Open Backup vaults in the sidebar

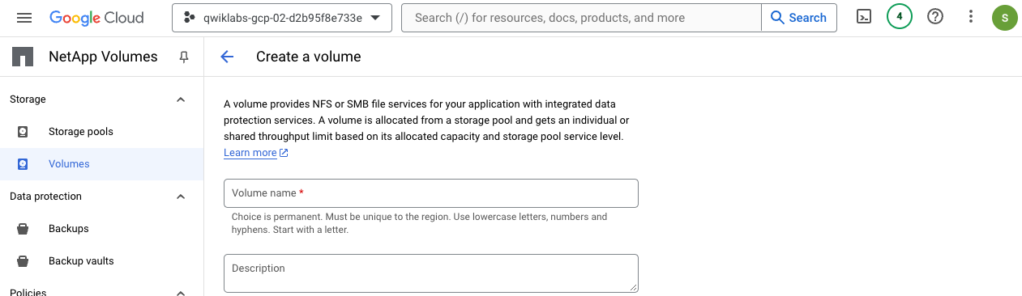coord(101,261)
